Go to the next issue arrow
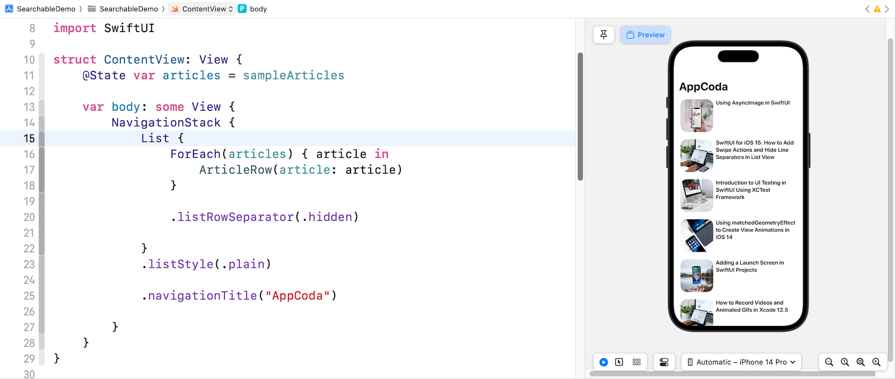This screenshot has height=379, width=895. coord(887,9)
